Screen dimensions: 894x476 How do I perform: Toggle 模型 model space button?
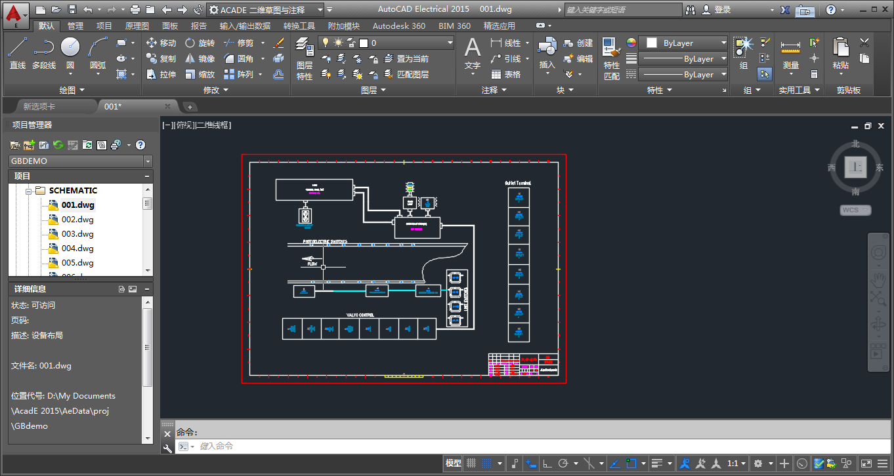pos(453,464)
